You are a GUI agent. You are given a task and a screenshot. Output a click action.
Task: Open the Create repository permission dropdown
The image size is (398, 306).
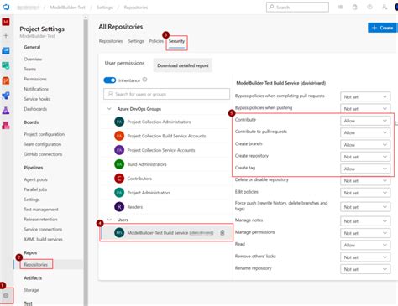[x=365, y=157]
